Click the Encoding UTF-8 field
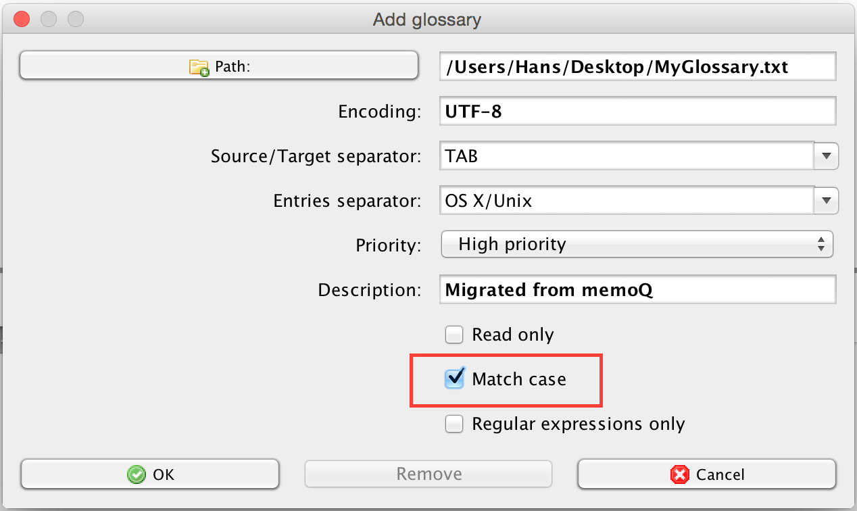 [637, 112]
